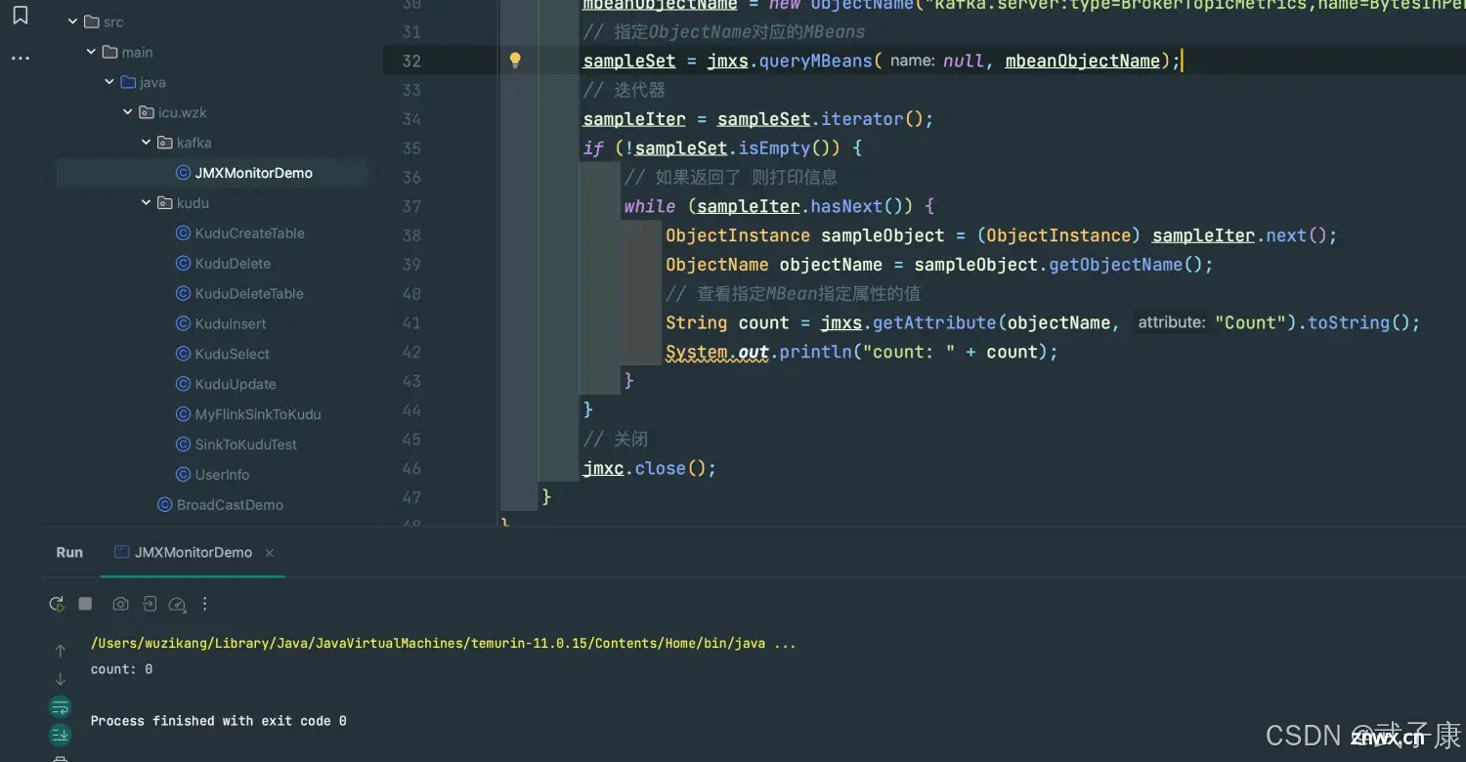Open BroadCastDemo class
The image size is (1466, 762).
(x=230, y=505)
